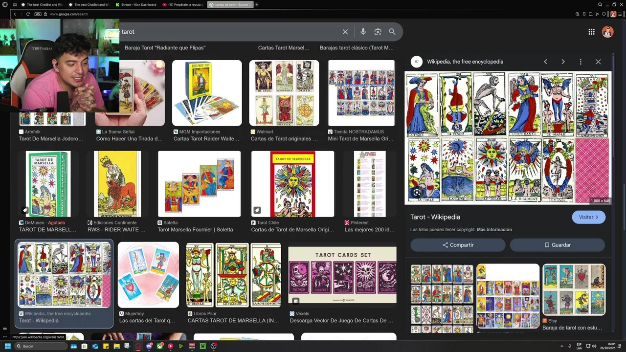The width and height of the screenshot is (626, 352).
Task: Open Pinterest Las mejores 200 ideas result
Action: pos(369,184)
